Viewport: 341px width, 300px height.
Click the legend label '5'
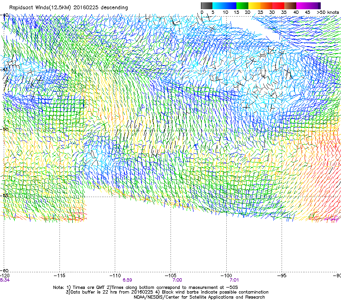(x=213, y=12)
